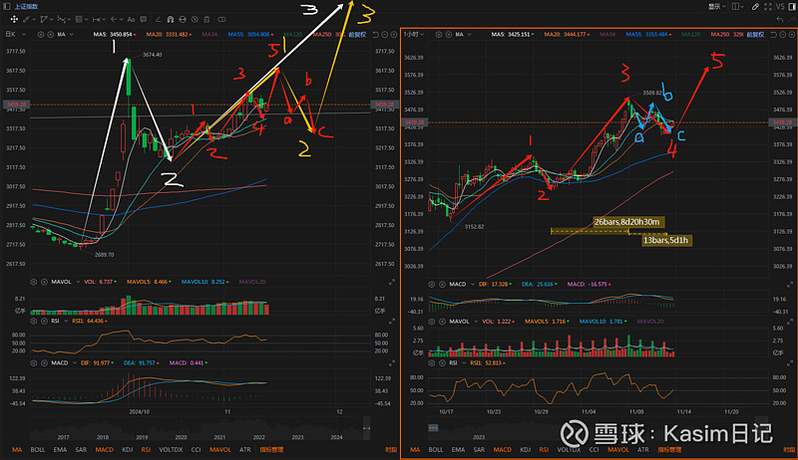Zoom out right chart with minus icon

tap(783, 35)
